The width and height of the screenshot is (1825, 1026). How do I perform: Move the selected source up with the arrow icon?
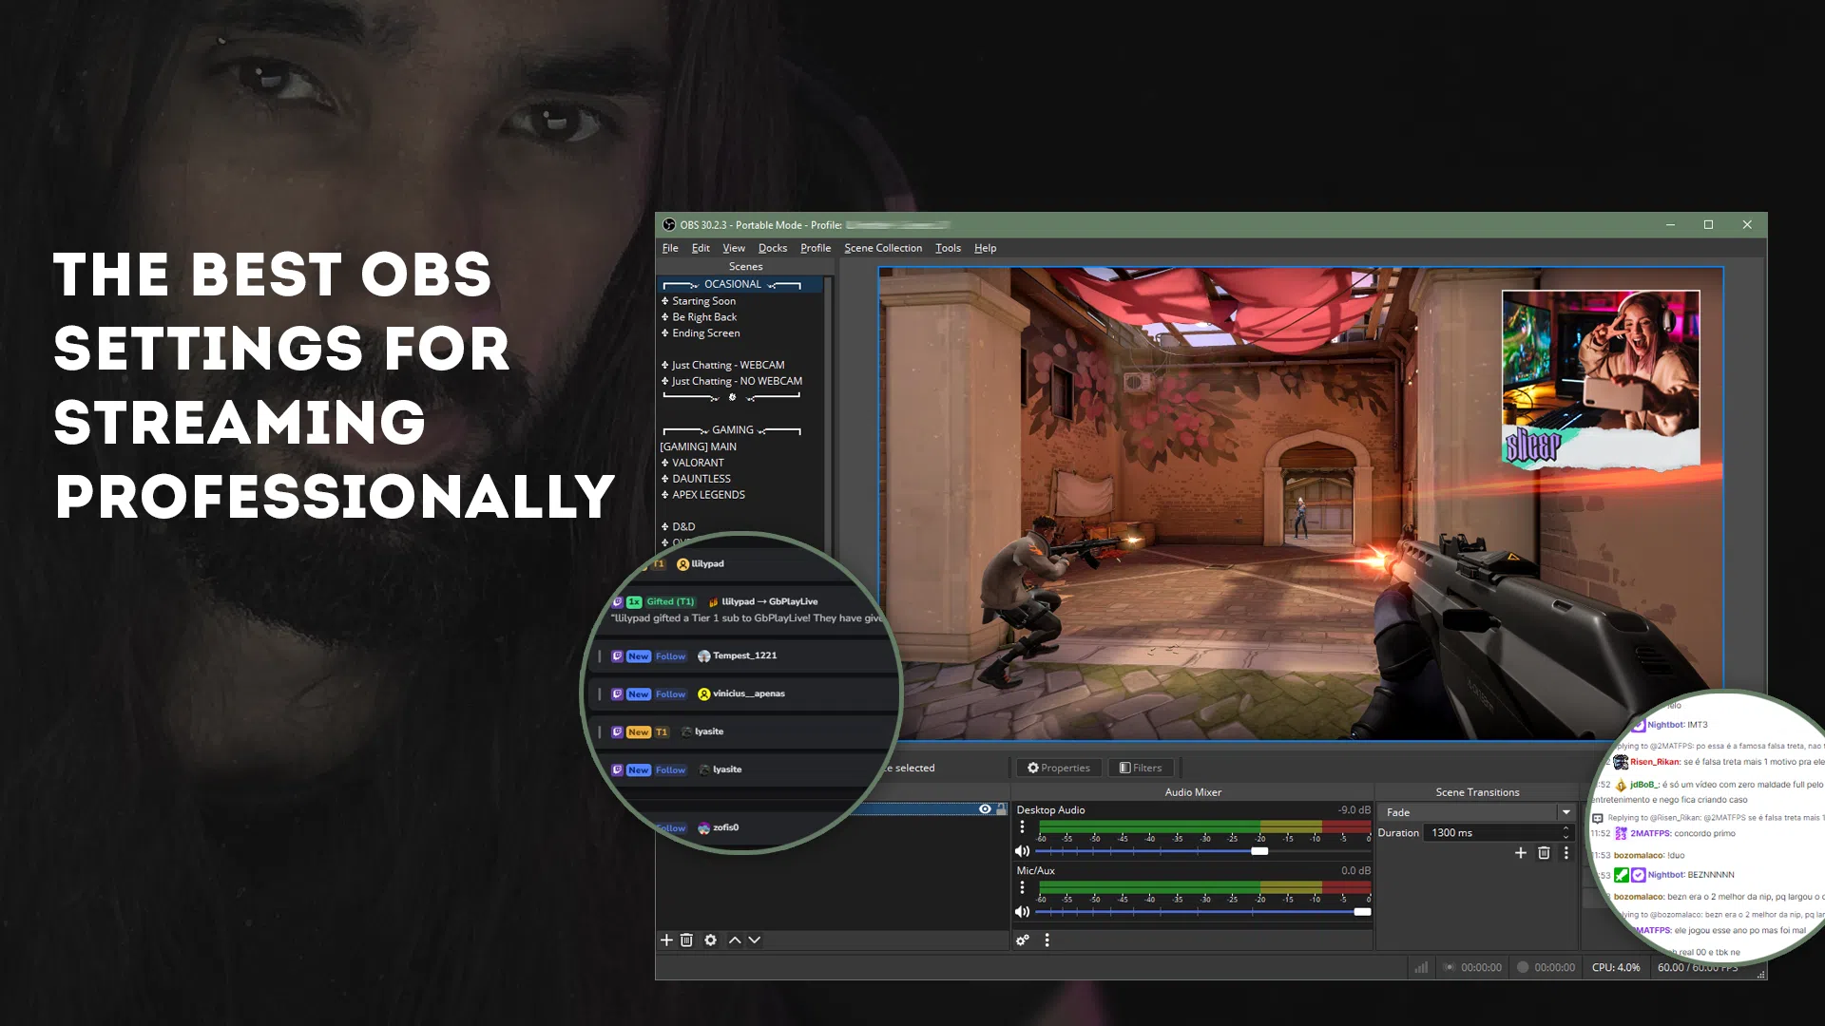pyautogui.click(x=735, y=940)
